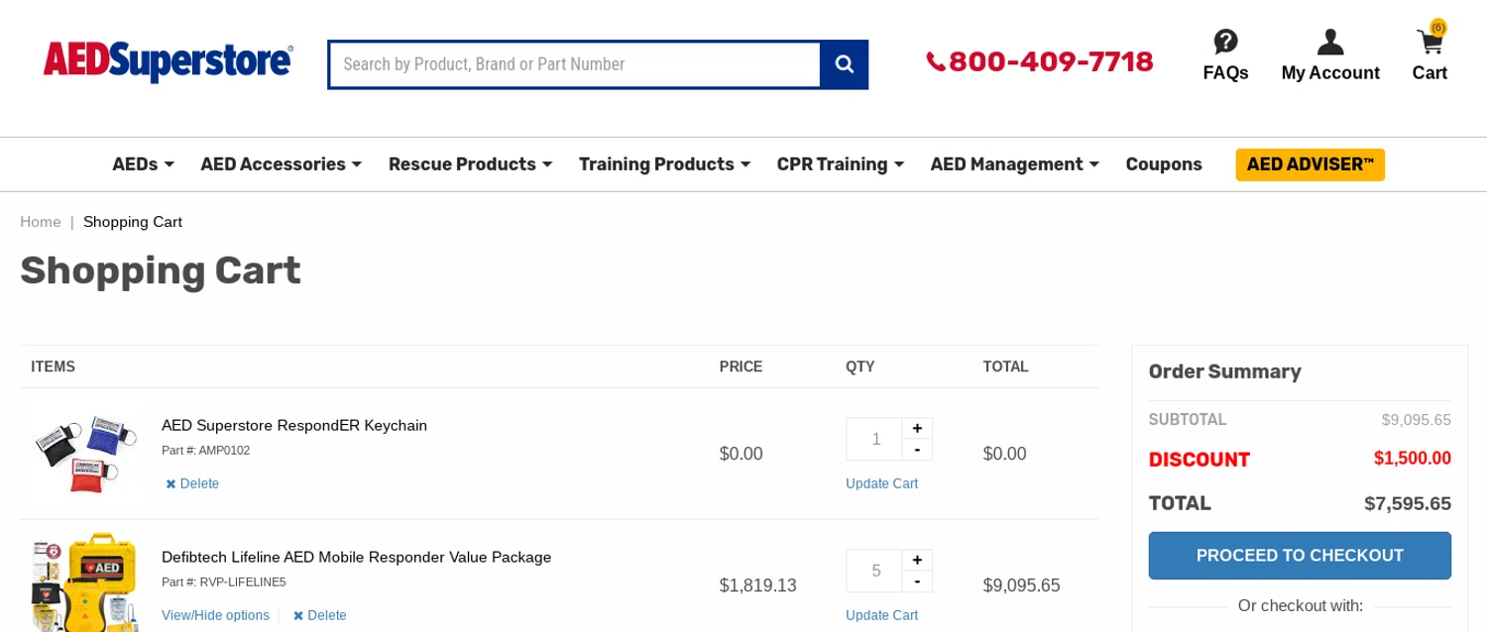Expand the Rescue Products menu
The width and height of the screenshot is (1487, 632).
click(470, 164)
